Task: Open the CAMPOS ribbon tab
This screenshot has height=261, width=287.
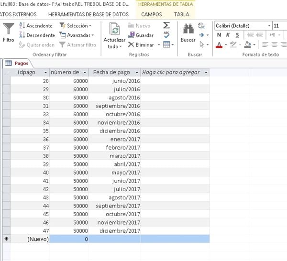Action: point(151,14)
